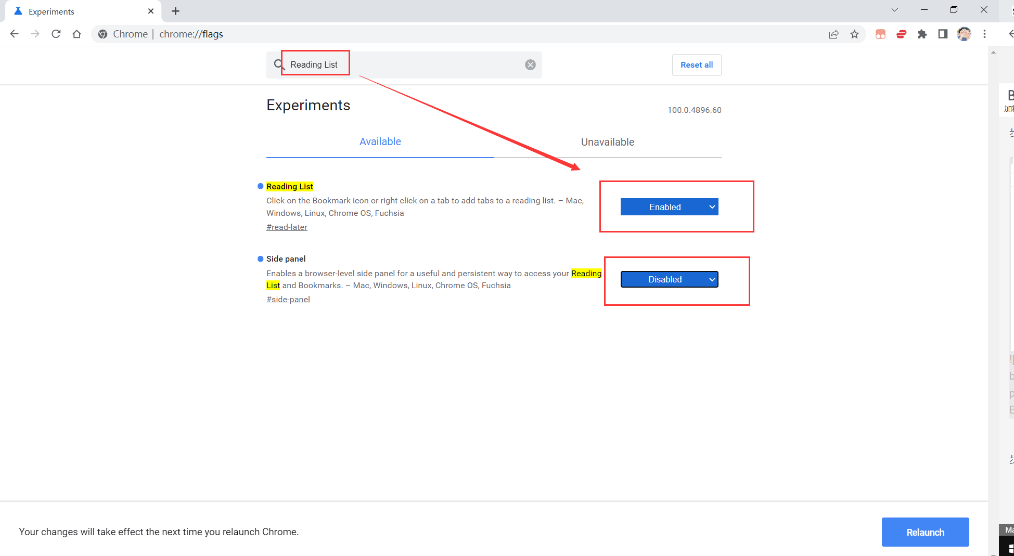1014x556 pixels.
Task: Open the side panel toolbar icon
Action: [x=943, y=34]
